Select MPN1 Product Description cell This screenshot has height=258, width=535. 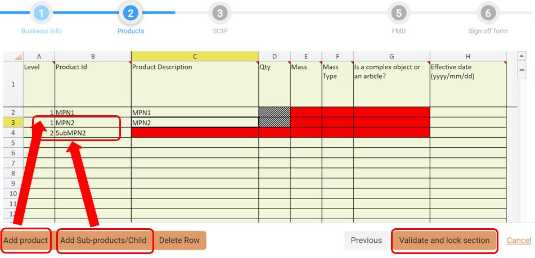(x=195, y=112)
